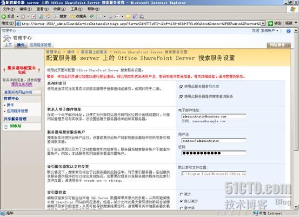
Task: Click 操作 in the sidebar navigation
Action: tap(10, 105)
